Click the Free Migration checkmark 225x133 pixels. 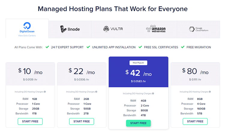tap(183, 47)
